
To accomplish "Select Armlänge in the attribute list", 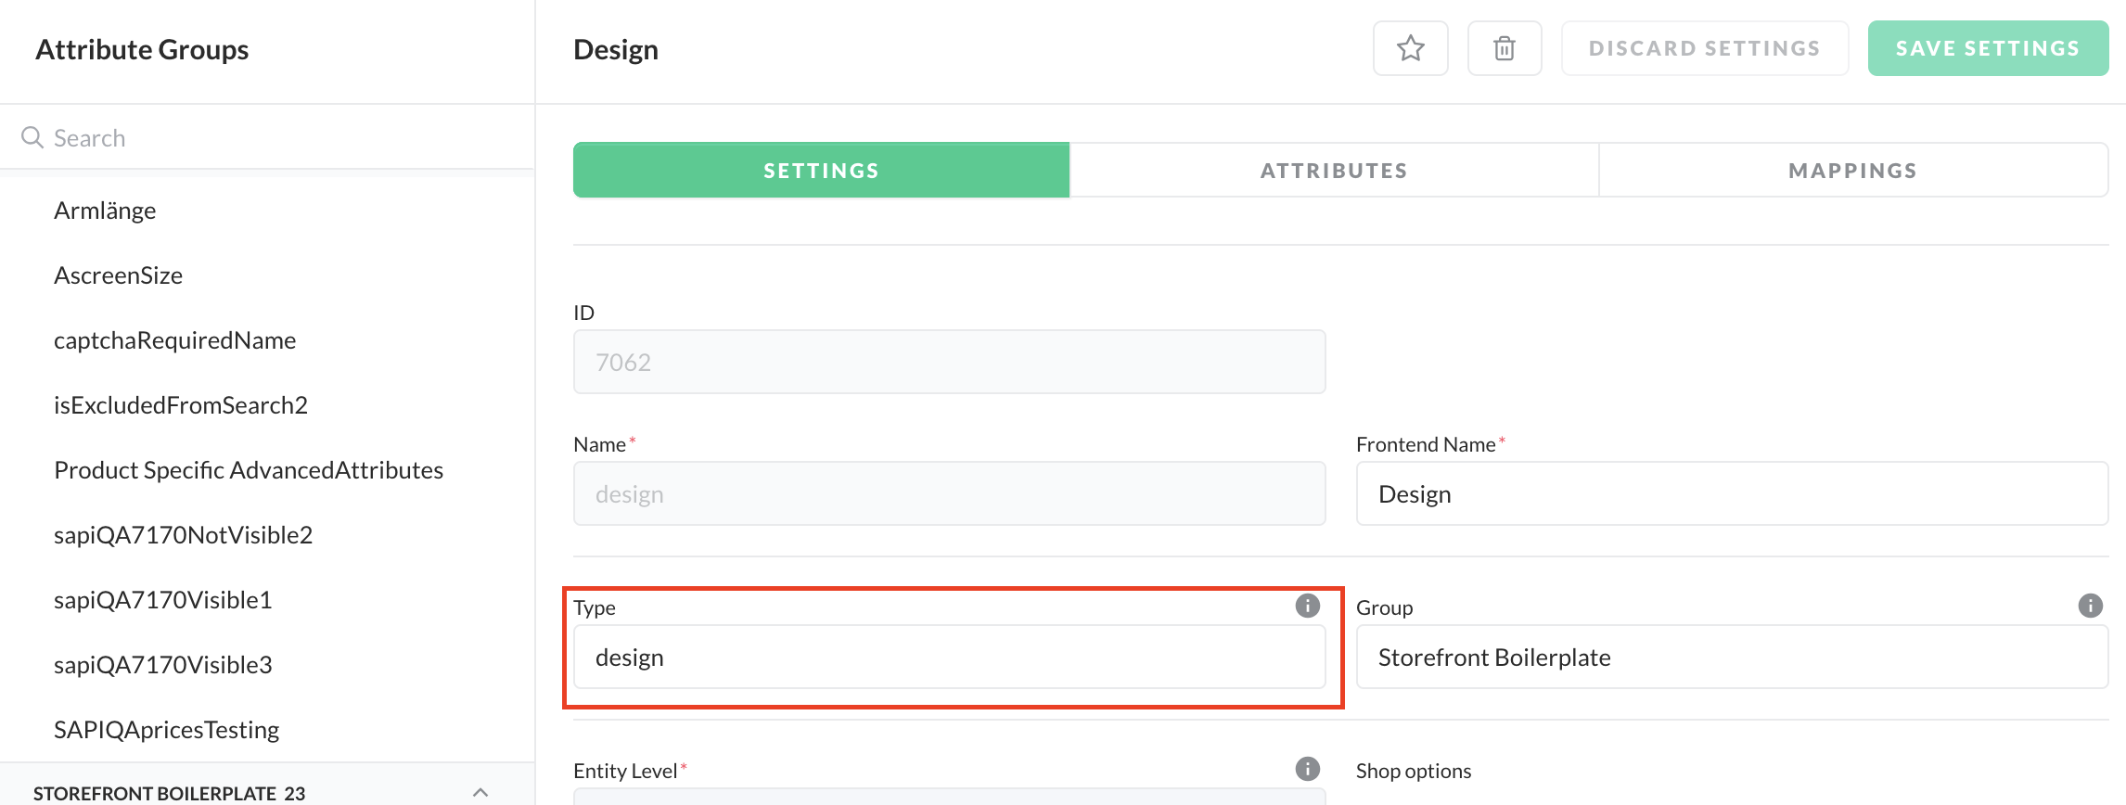I will [x=105, y=211].
